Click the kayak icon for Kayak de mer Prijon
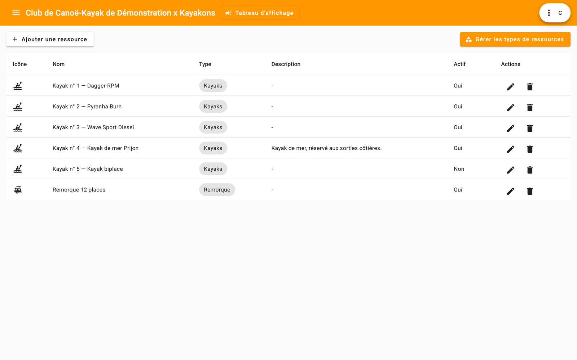 coord(18,148)
